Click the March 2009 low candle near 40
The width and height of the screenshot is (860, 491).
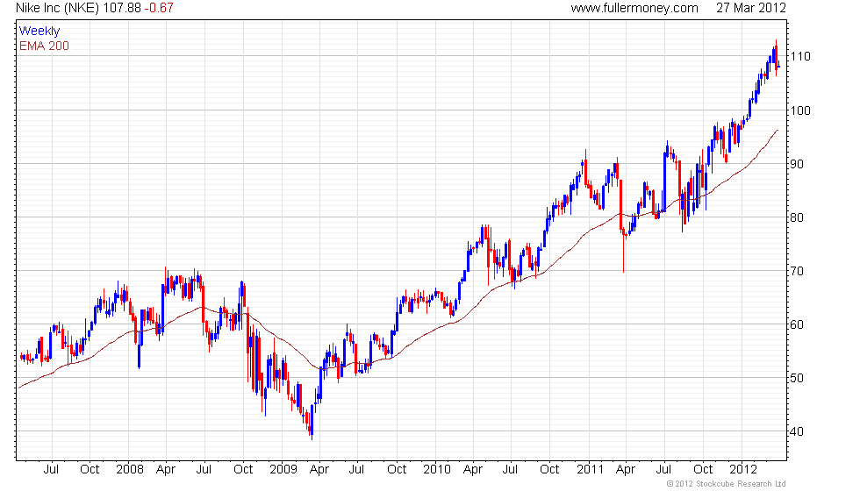coord(312,422)
